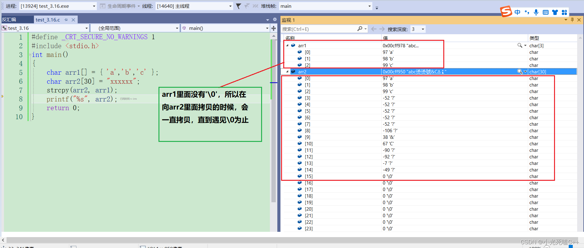Click the value -106 '?' cell
Image resolution: width=584 pixels, height=248 pixels.
click(x=390, y=130)
